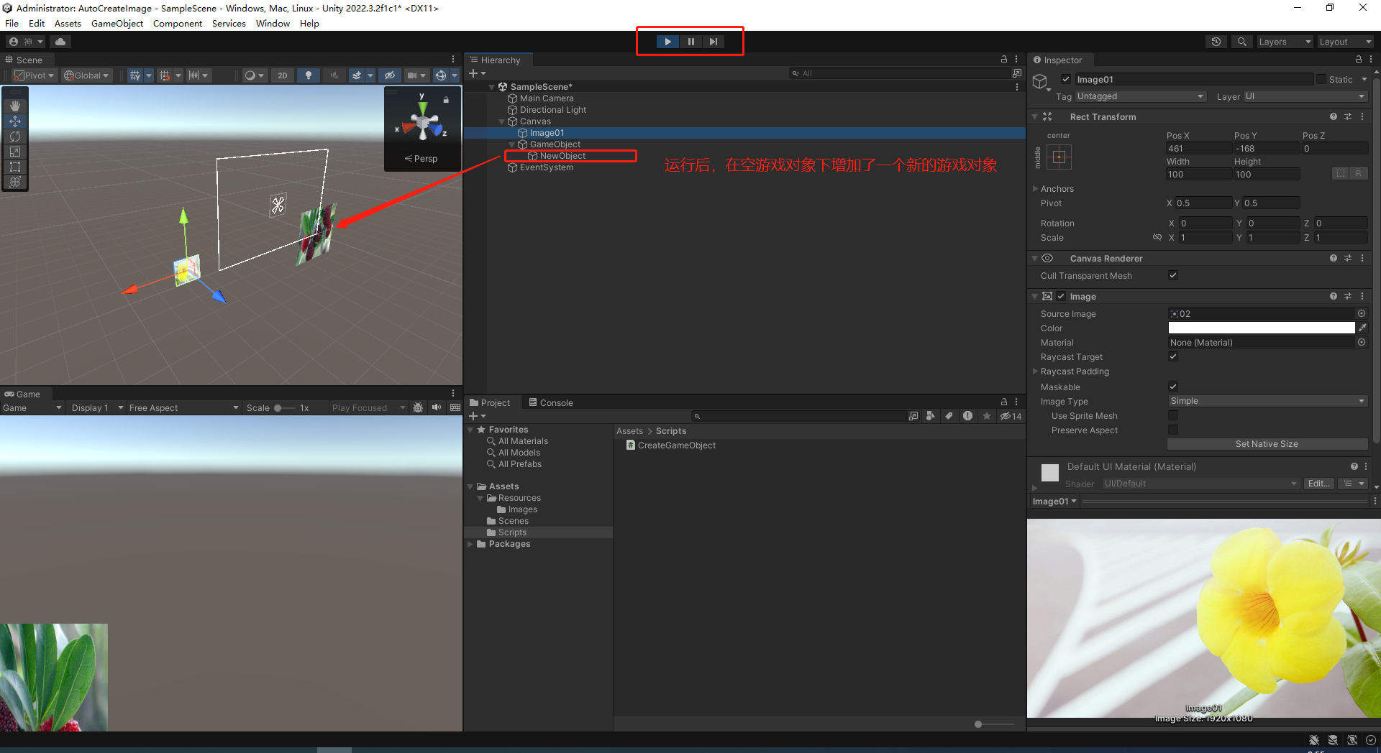
Task: Expand Raycast Padding section
Action: 1035,371
